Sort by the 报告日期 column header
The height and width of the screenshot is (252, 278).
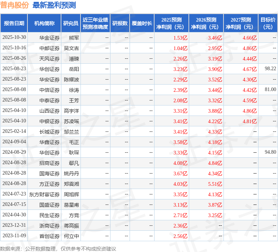(x=14, y=23)
